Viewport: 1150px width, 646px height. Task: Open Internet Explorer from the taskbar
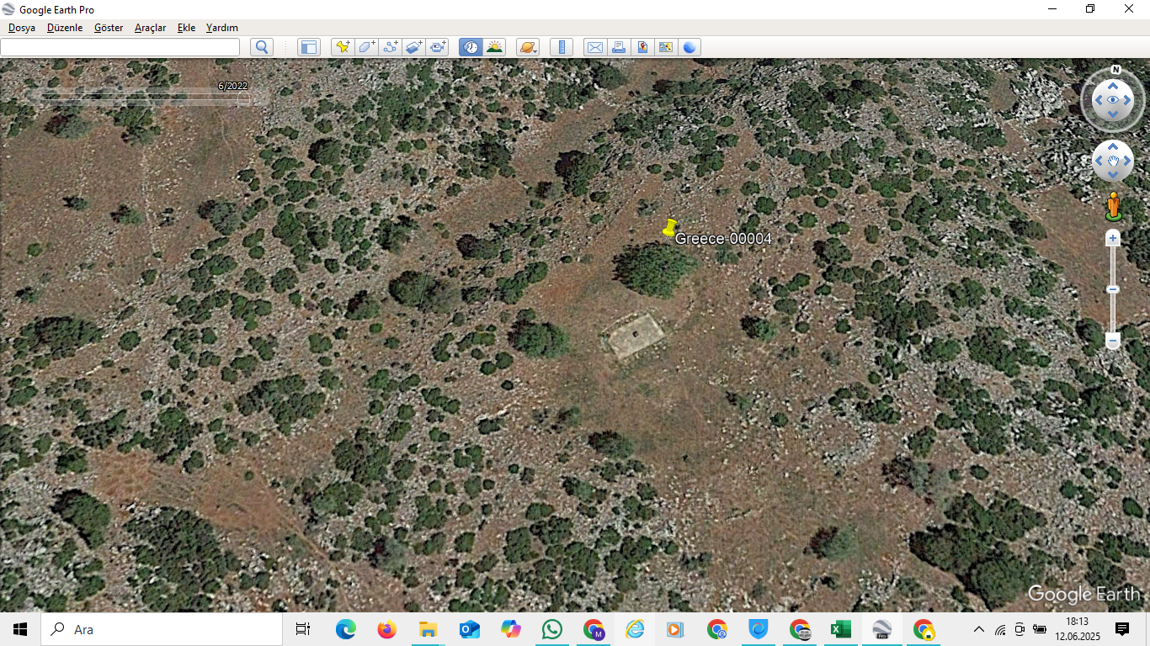[634, 629]
